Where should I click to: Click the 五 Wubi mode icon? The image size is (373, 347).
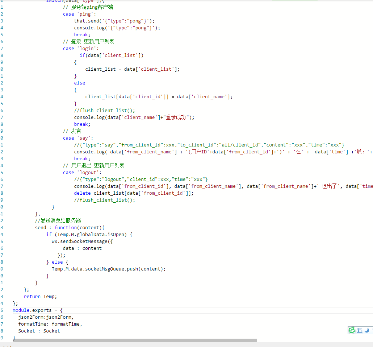point(360,330)
